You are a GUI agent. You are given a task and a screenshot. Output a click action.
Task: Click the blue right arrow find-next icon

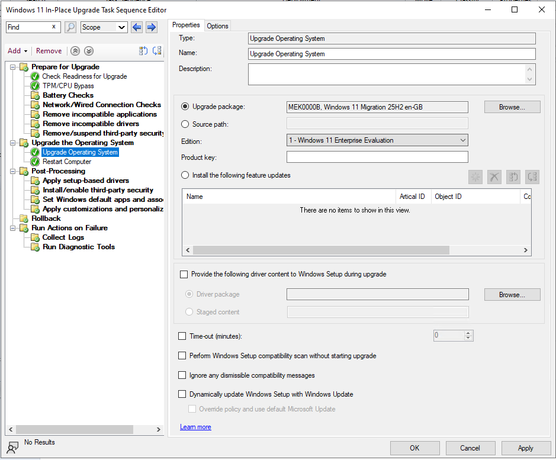click(151, 27)
